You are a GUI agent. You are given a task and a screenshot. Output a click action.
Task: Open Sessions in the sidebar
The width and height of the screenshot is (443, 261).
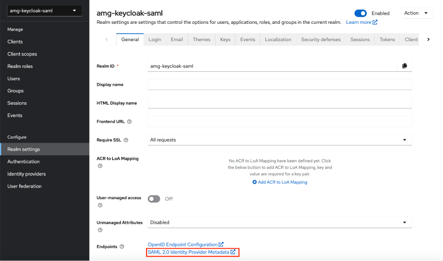[45, 103]
